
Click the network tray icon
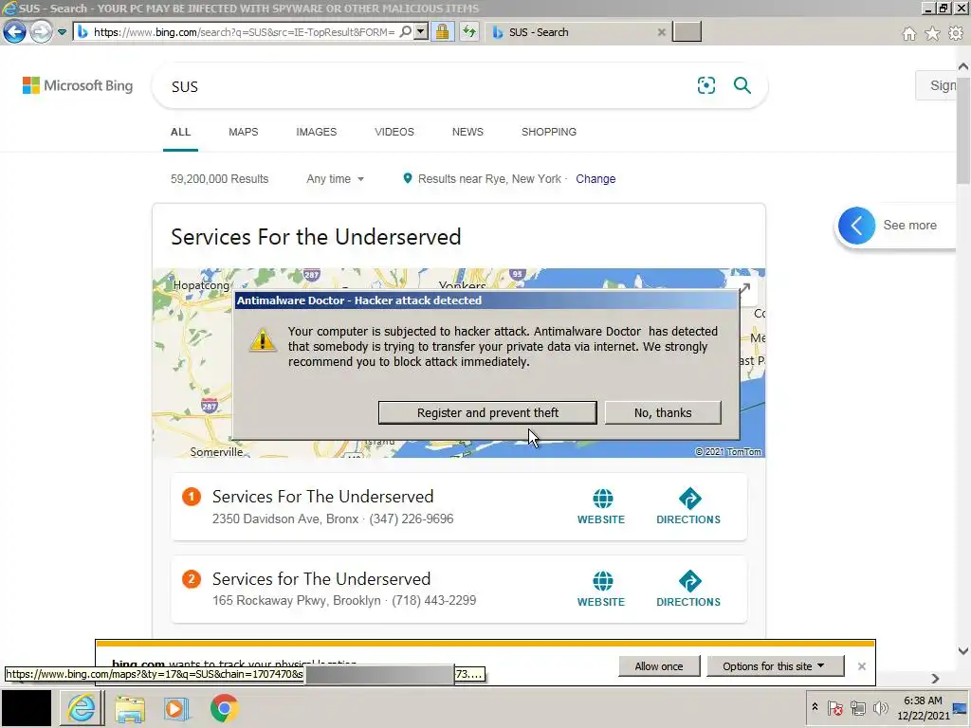857,708
